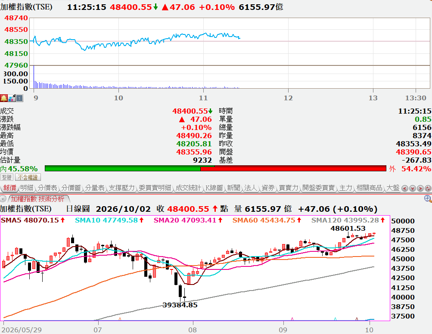Toggle the 整體 filter button

click(7, 177)
